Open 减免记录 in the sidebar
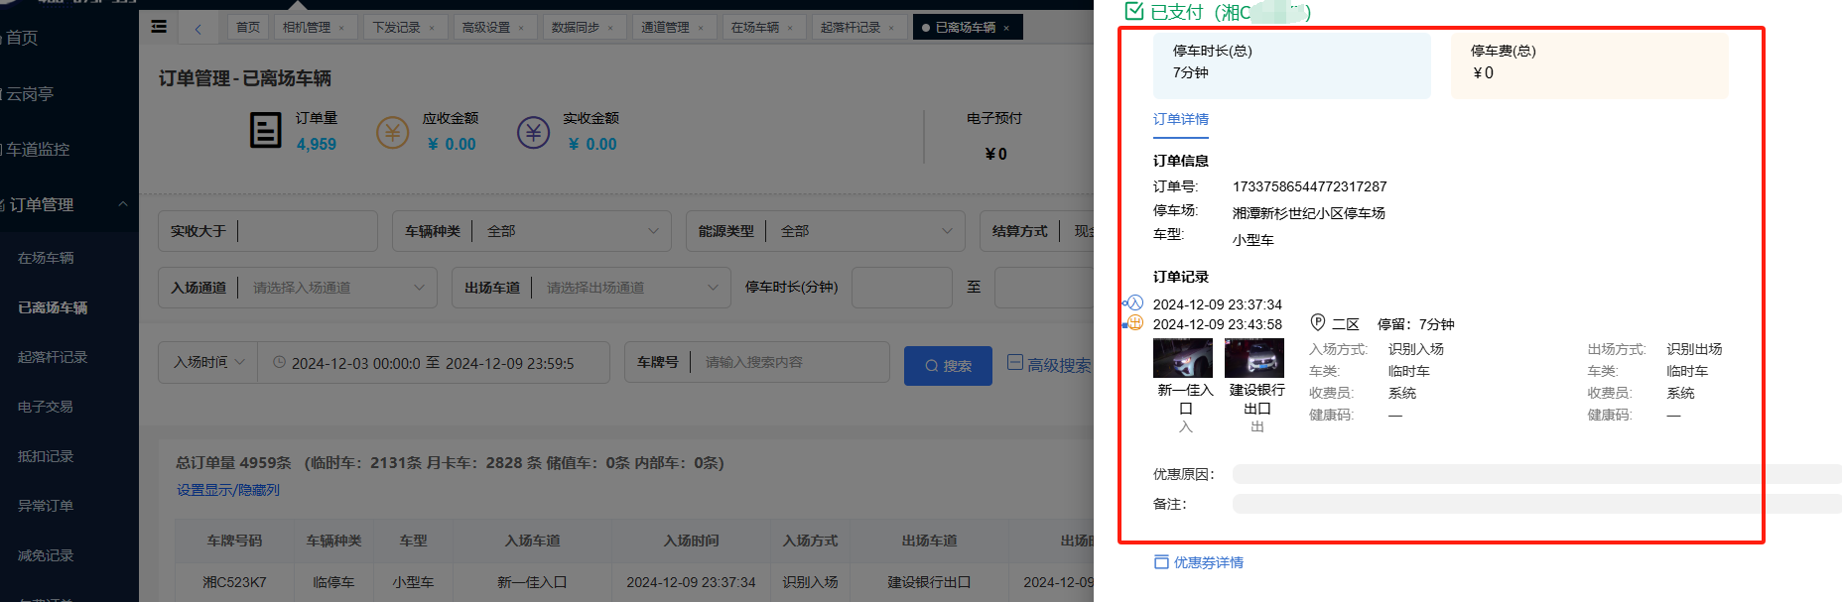This screenshot has width=1842, height=602. tap(46, 555)
